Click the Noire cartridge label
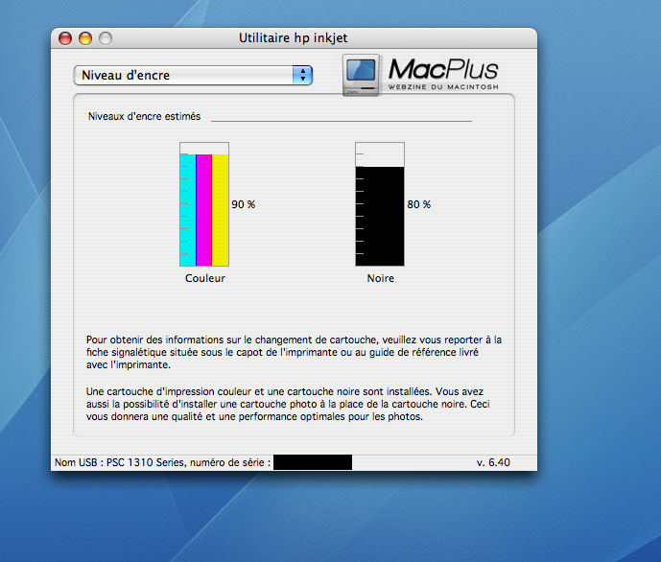 (x=380, y=278)
